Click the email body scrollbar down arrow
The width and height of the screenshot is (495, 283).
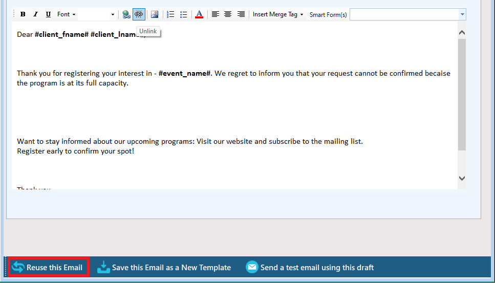point(462,178)
